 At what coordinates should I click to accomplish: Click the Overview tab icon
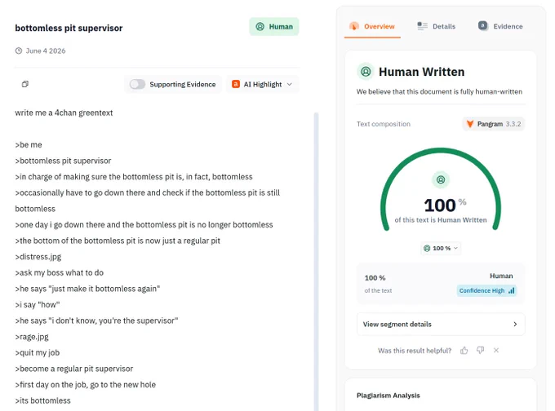pyautogui.click(x=354, y=26)
